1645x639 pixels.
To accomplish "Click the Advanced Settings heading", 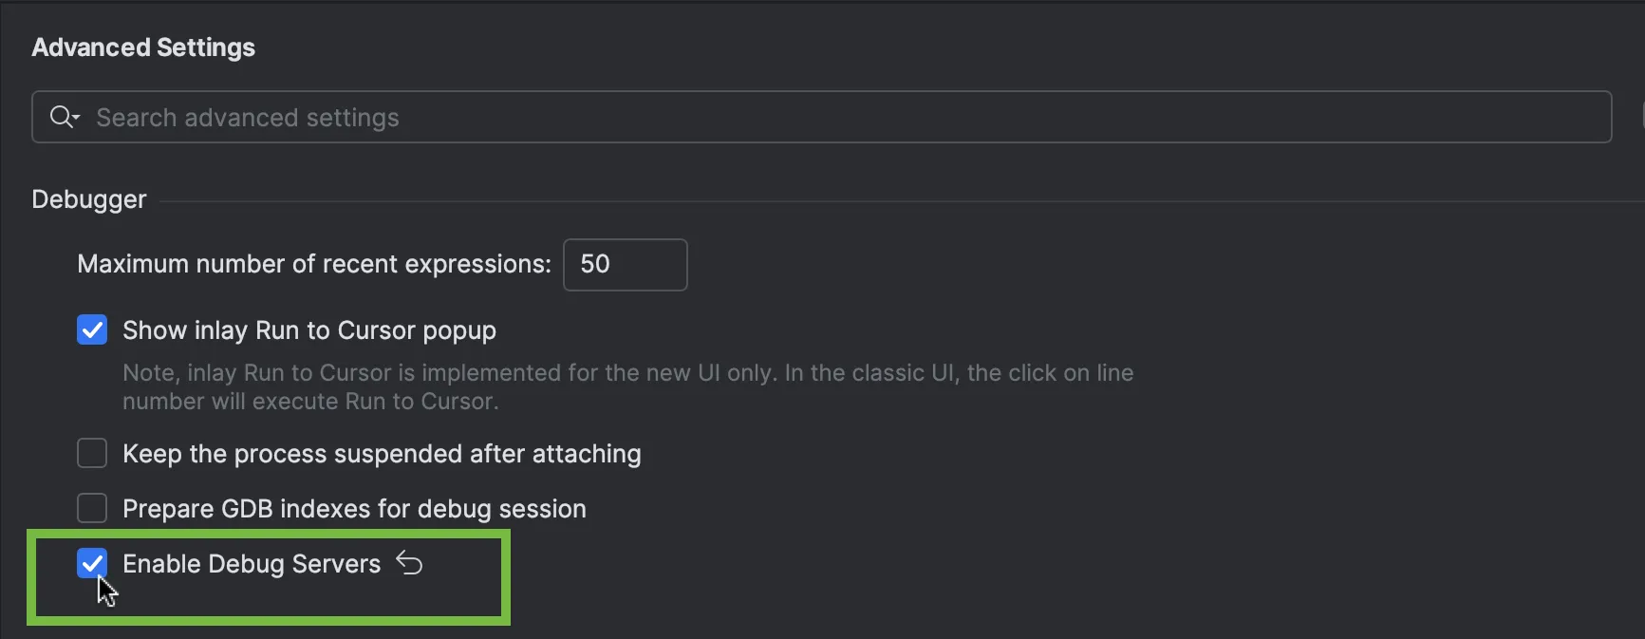I will 143,47.
